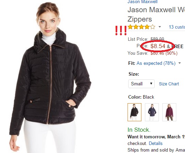Click the $8.54 price text

point(158,46)
